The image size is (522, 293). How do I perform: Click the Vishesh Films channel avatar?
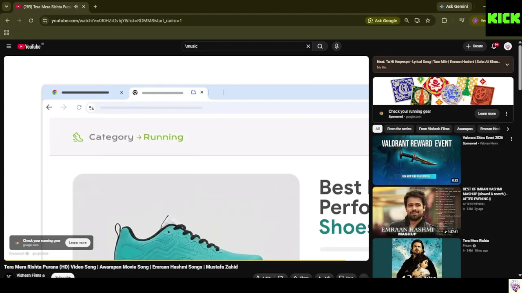[x=9, y=276]
